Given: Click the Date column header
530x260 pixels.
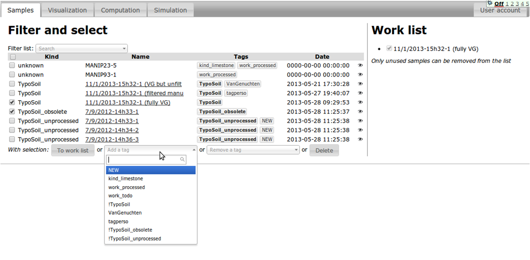Looking at the screenshot, I should coord(322,57).
